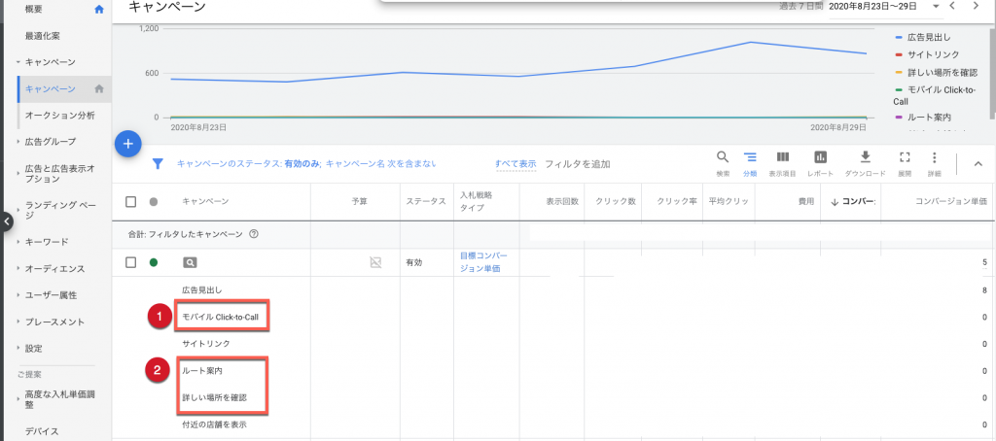Open 概要 overview page
This screenshot has width=996, height=441.
pos(35,10)
